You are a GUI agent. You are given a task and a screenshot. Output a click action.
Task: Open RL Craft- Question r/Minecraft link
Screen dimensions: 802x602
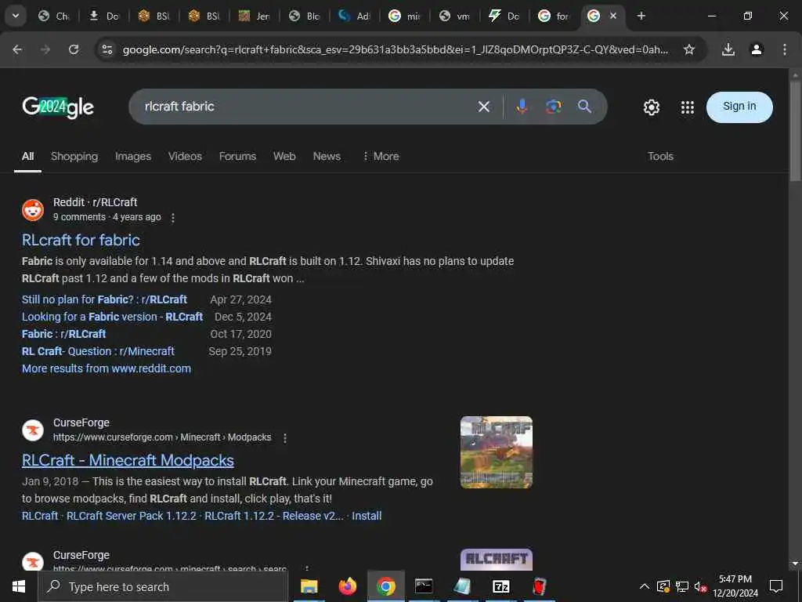coord(98,351)
